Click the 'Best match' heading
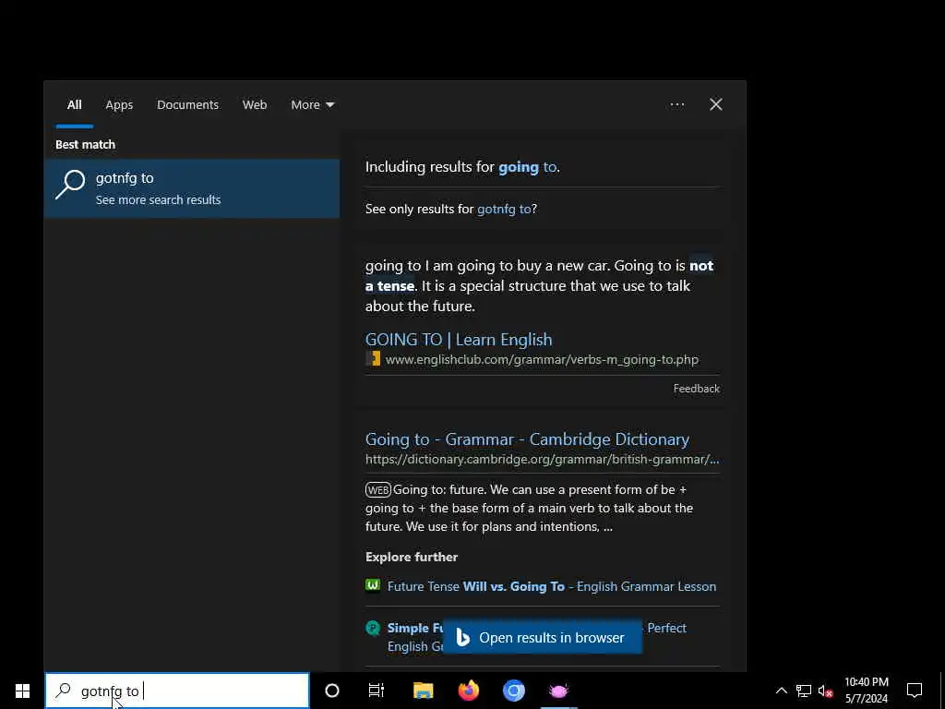The height and width of the screenshot is (709, 945). point(85,145)
